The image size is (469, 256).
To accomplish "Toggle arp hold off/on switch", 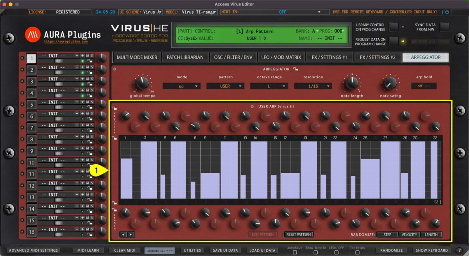I will point(423,86).
